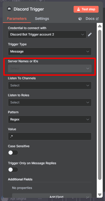Click the external link icon after Docs
105x201 pixels.
97,19
